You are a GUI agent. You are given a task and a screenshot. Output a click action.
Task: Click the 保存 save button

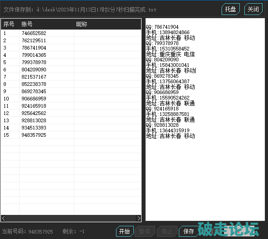tap(188, 231)
